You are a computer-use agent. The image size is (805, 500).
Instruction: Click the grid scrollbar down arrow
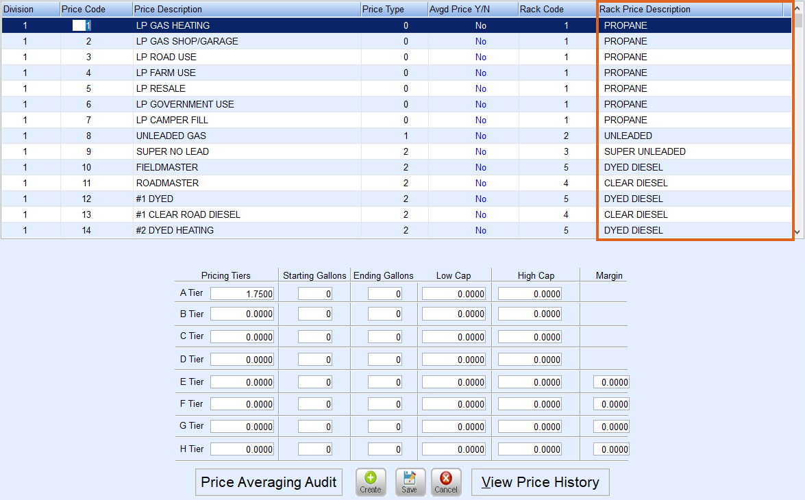coord(797,232)
